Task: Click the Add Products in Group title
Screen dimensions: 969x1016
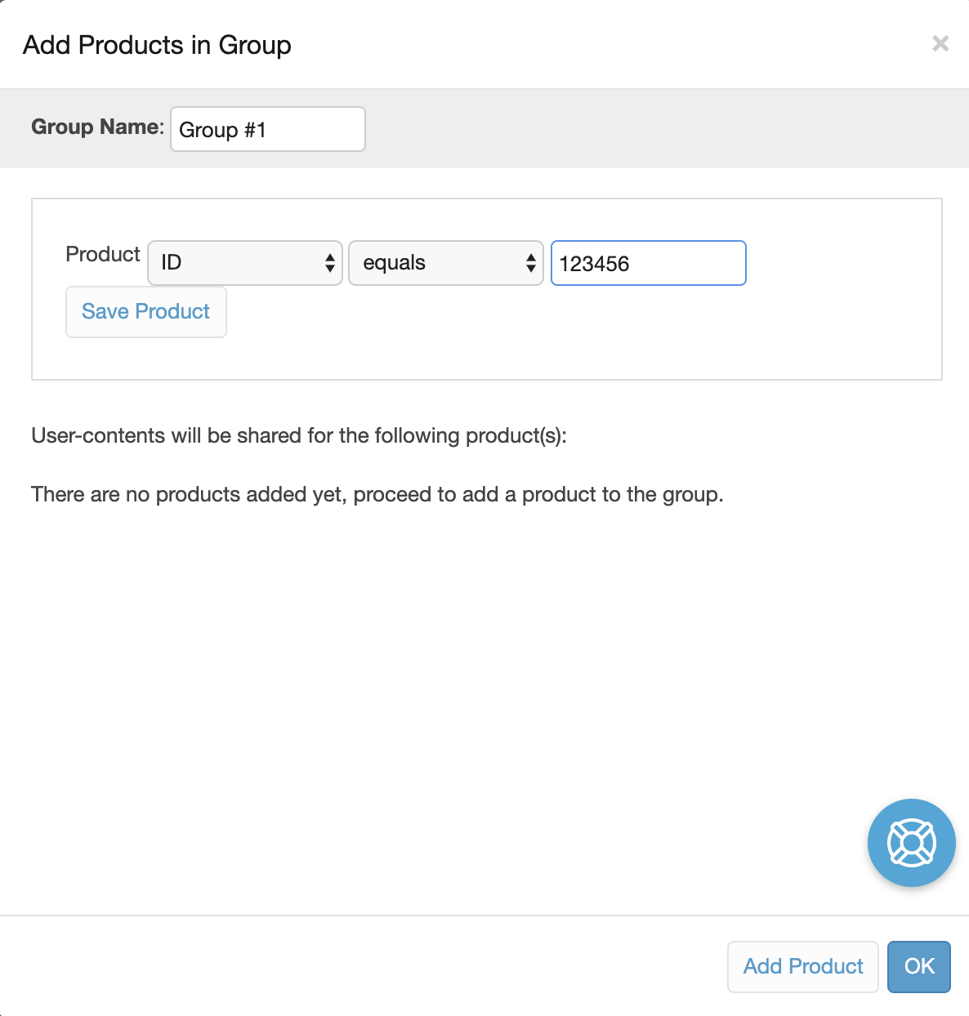Action: point(157,45)
